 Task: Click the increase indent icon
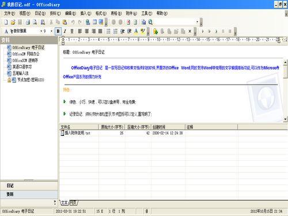pyautogui.click(x=129, y=31)
